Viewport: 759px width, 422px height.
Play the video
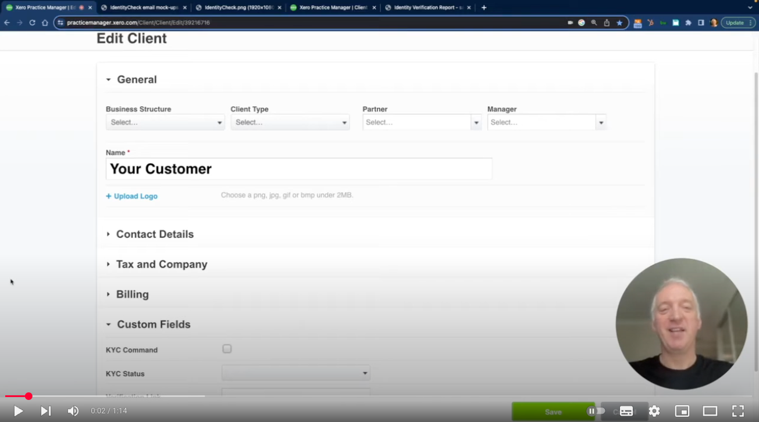tap(18, 411)
